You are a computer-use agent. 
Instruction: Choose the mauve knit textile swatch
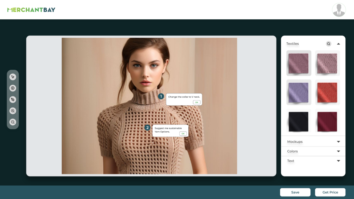coord(299,63)
